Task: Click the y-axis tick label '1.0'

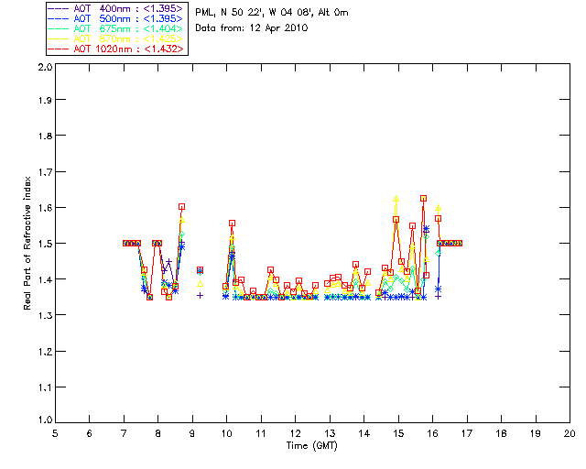Action: (45, 420)
